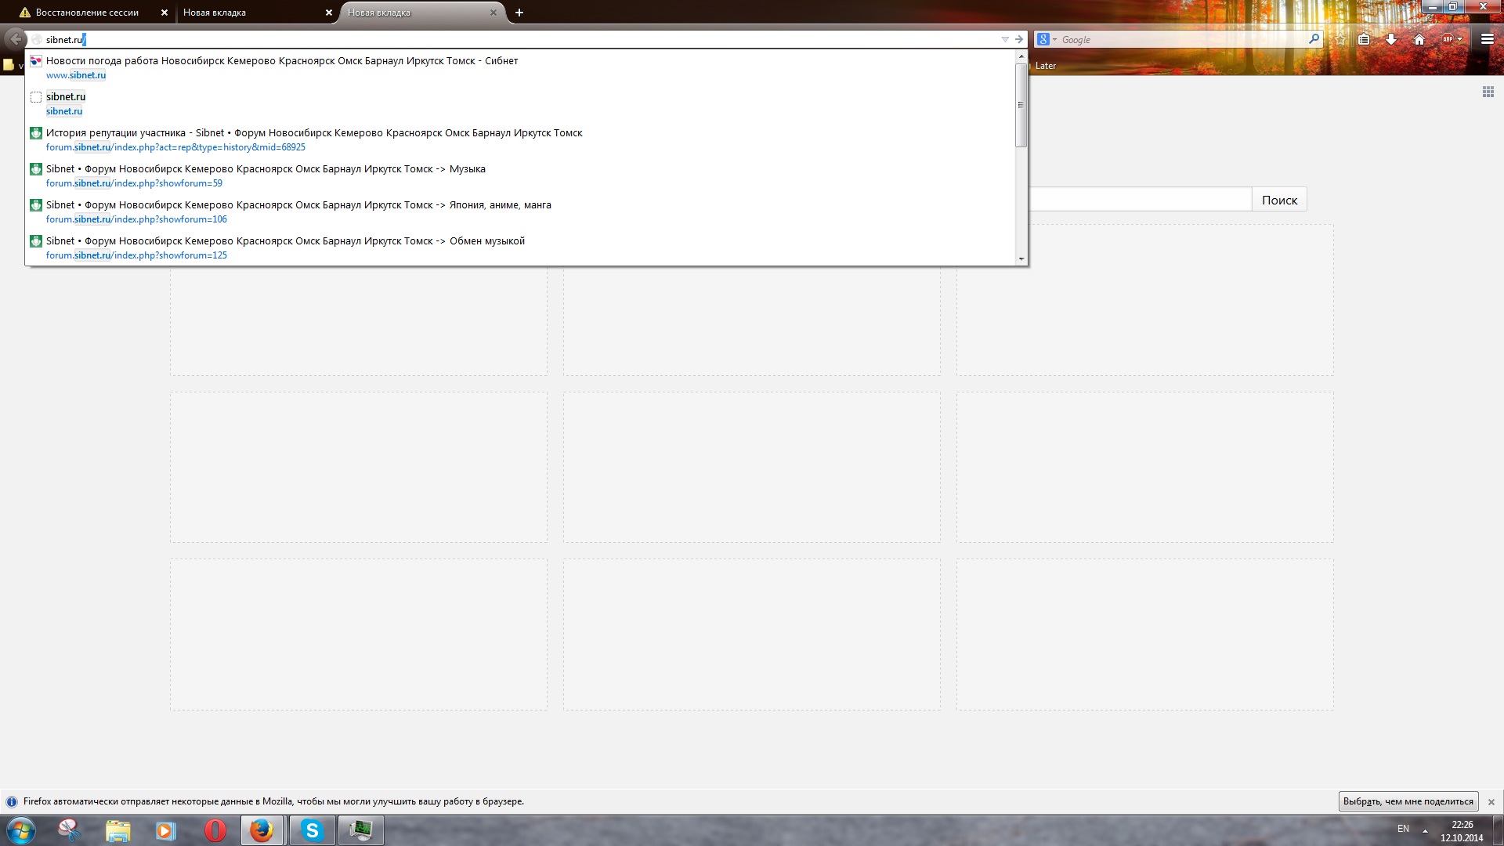Open Skype from taskbar

tap(312, 830)
